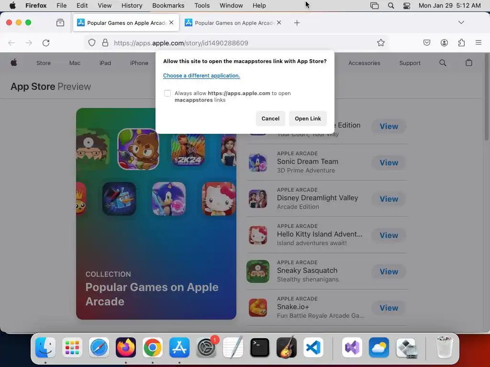Image resolution: width=490 pixels, height=367 pixels.
Task: Click the Popular Games collection artwork card
Action: (x=156, y=214)
